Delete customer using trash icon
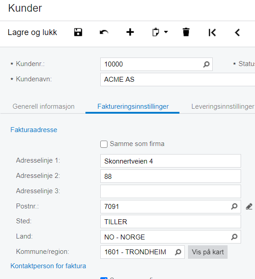Viewport: 255px width, 279px height. 186,32
